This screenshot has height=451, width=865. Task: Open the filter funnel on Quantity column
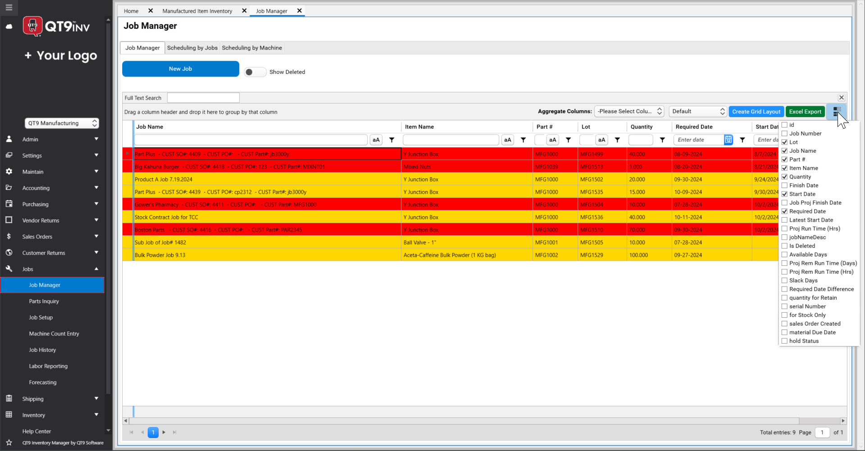pos(662,140)
